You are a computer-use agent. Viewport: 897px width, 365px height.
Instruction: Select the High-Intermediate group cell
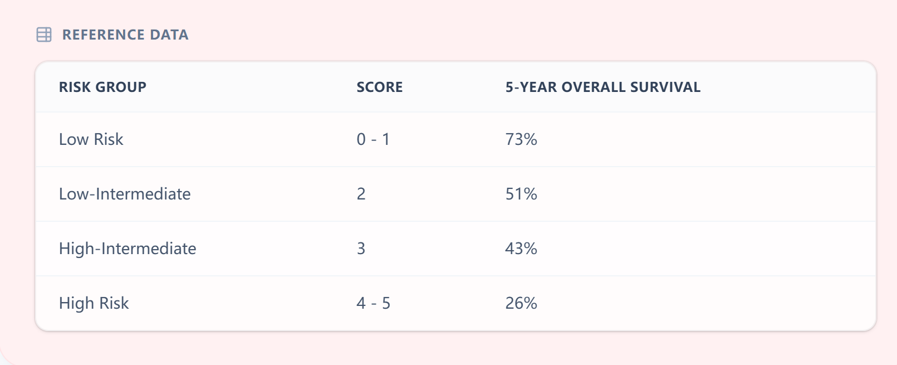tap(128, 249)
